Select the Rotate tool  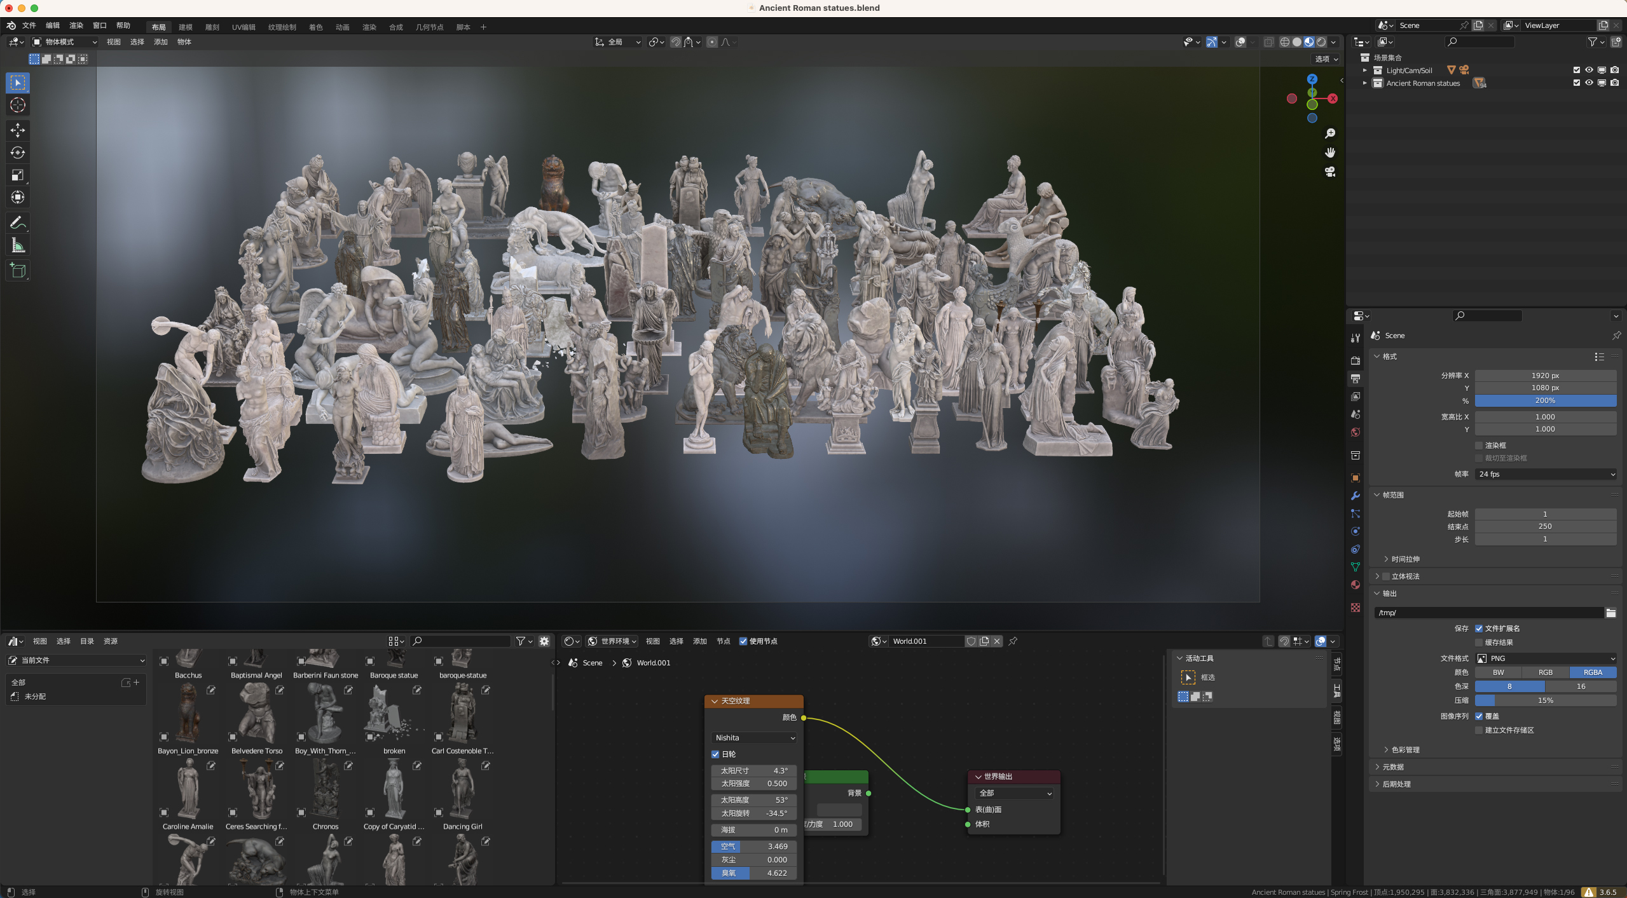pos(17,153)
